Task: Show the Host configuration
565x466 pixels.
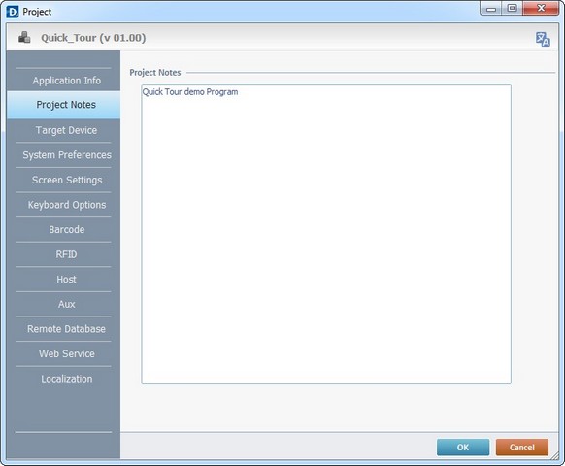Action: tap(66, 280)
